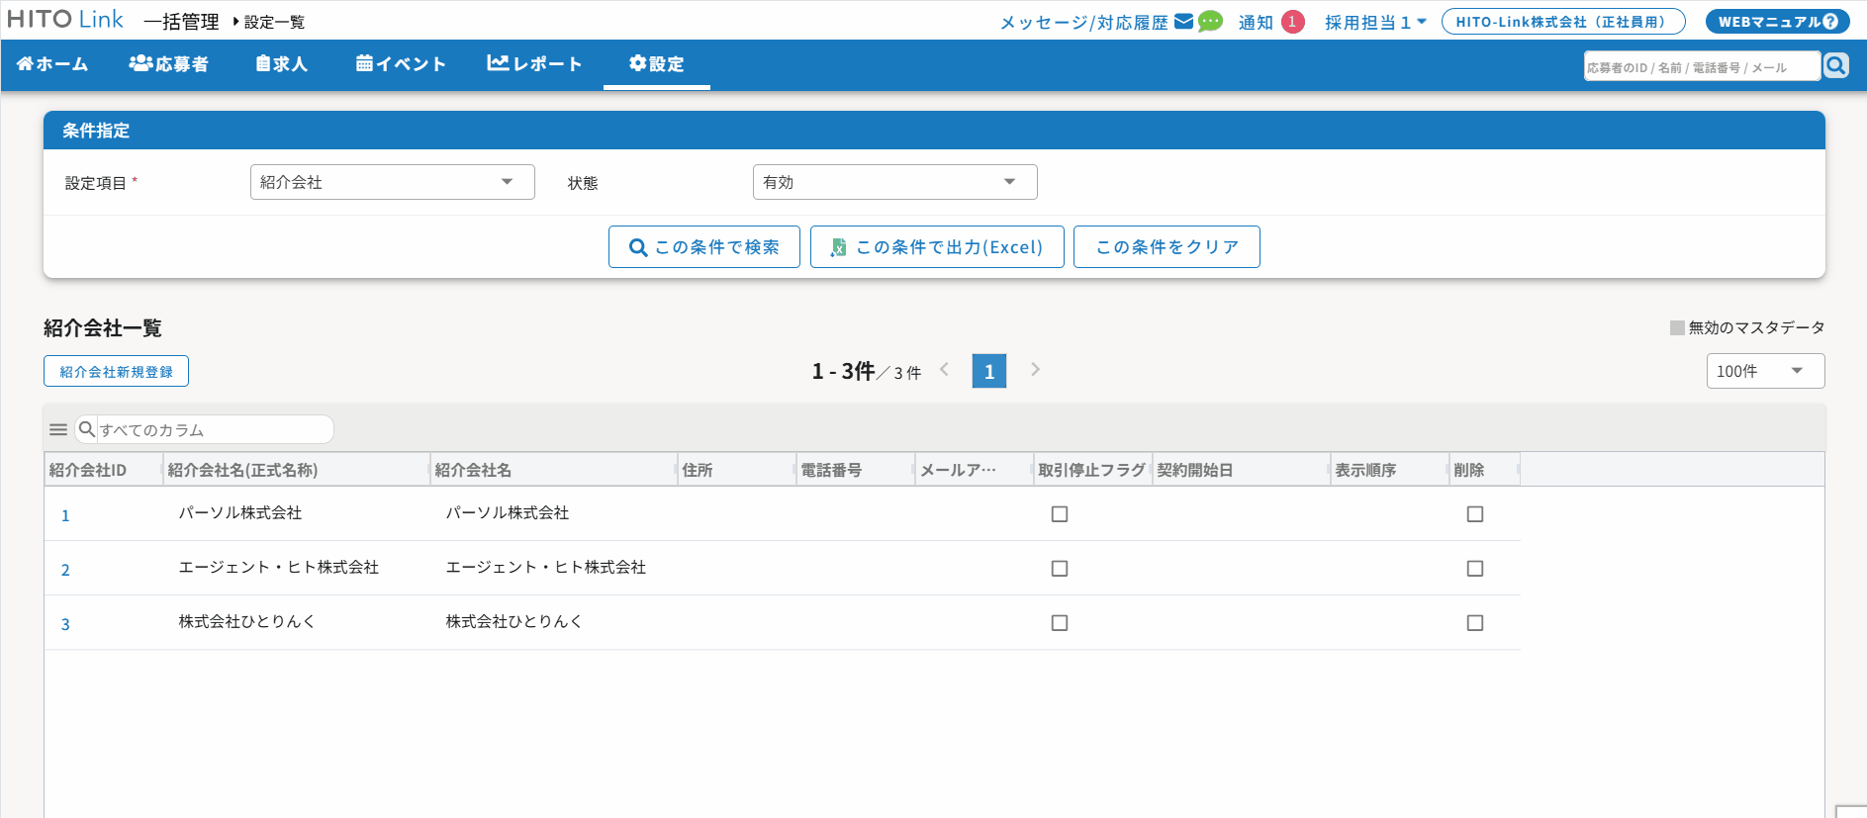Image resolution: width=1867 pixels, height=818 pixels.
Task: Open the 応募者 menu
Action: tap(168, 64)
